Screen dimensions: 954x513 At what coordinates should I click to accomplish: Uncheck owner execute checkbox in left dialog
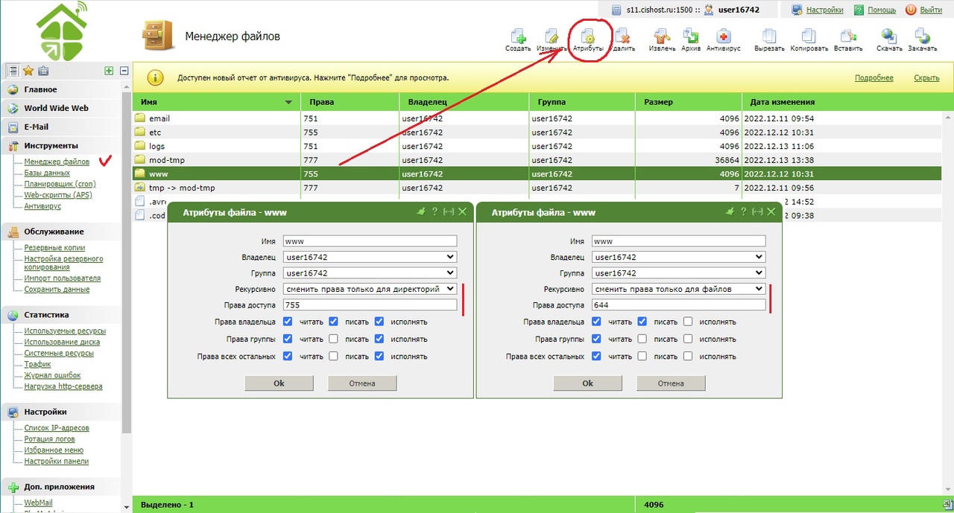pyautogui.click(x=379, y=322)
